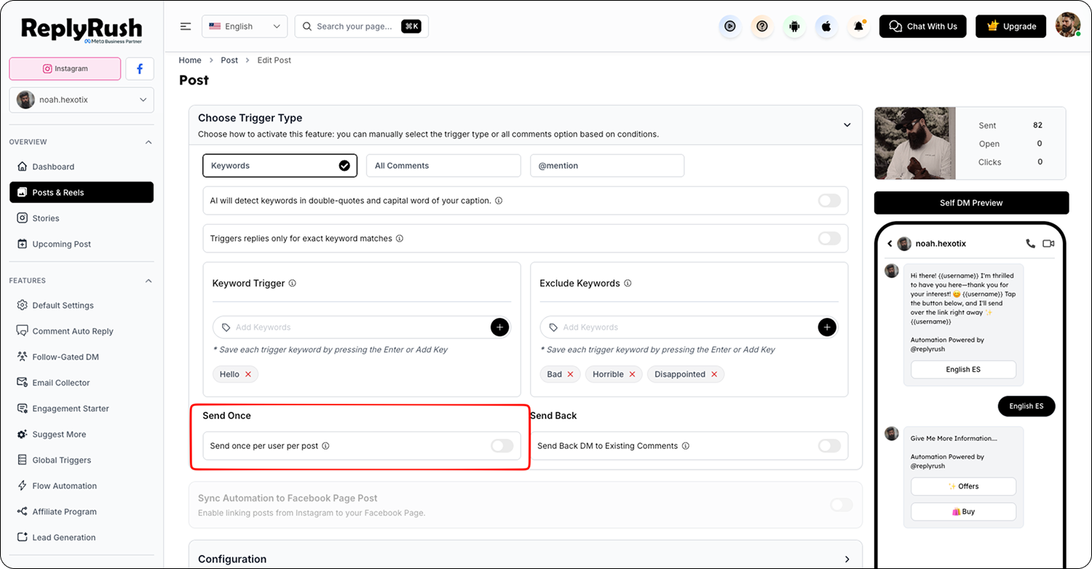Show info for Send Back DM option

pos(686,446)
